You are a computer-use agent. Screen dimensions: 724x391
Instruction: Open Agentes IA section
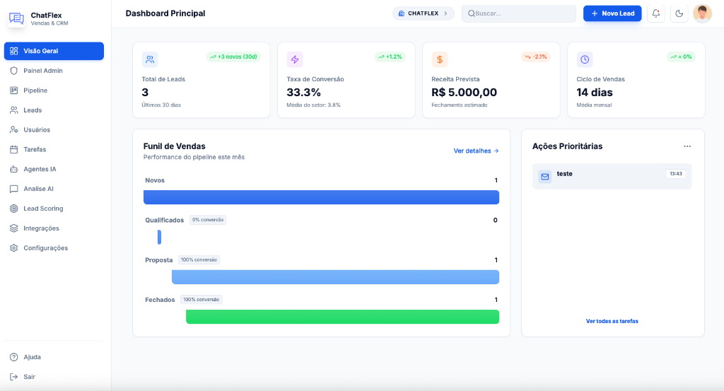(54, 169)
